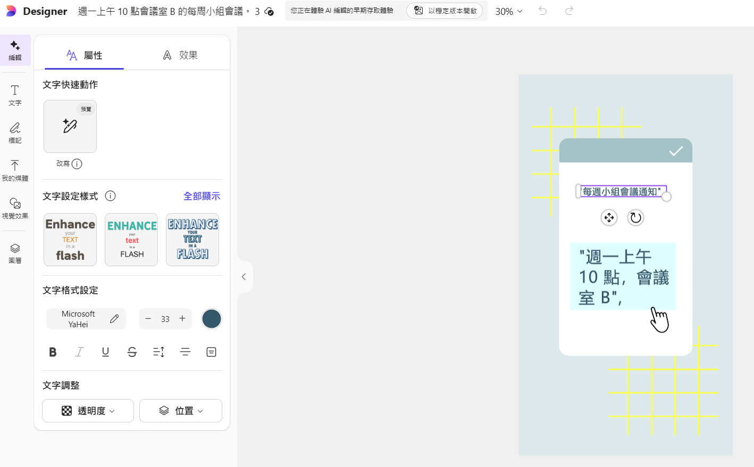754x467 pixels.
Task: Open the 圖層 layers panel
Action: click(15, 253)
